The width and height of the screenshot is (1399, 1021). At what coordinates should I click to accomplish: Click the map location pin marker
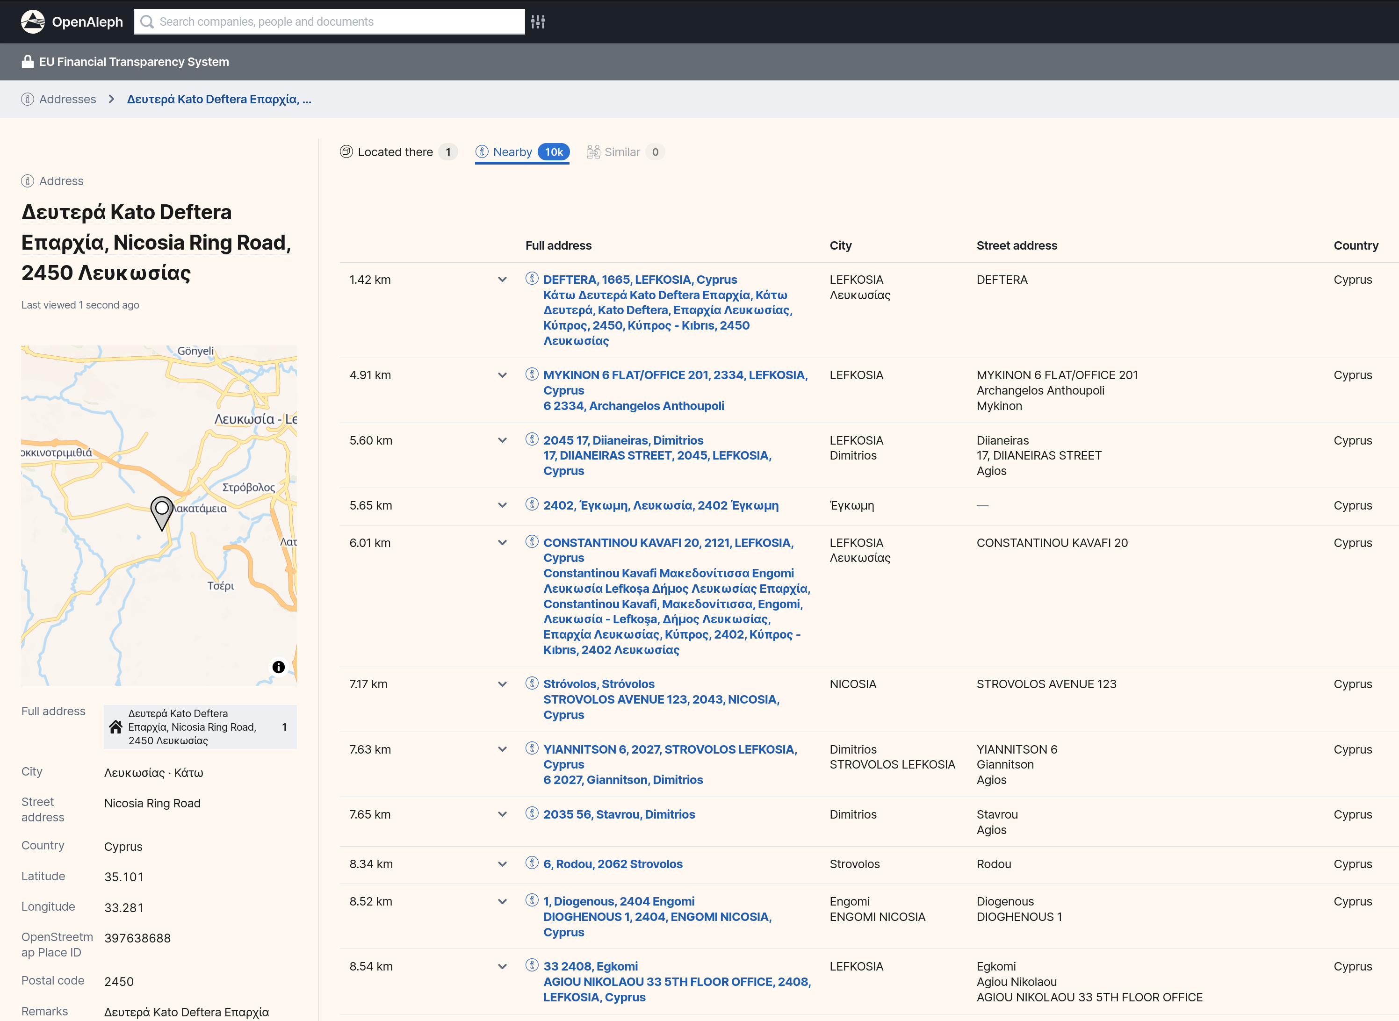(162, 512)
